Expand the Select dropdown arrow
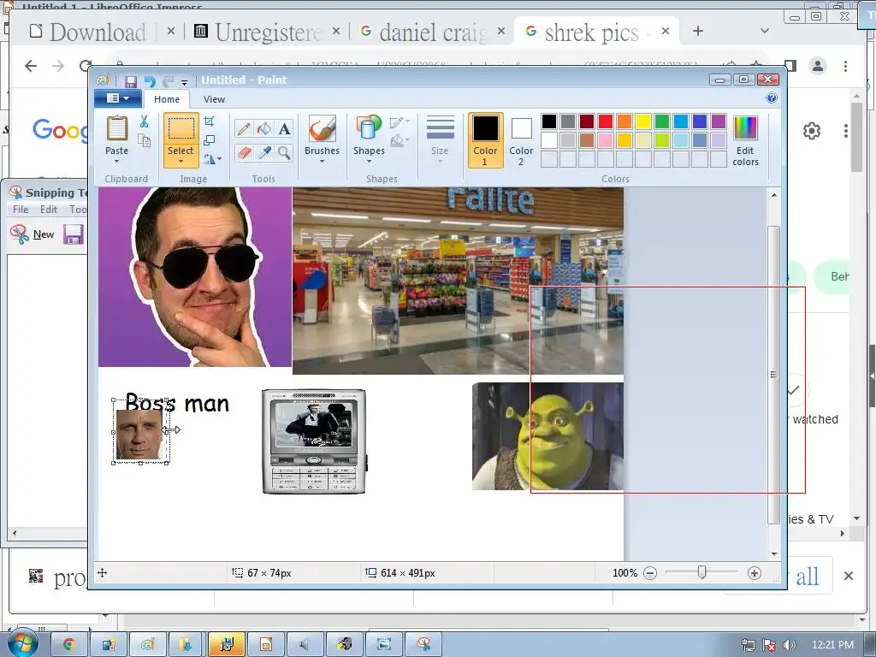Viewport: 876px width, 657px height. 181,162
